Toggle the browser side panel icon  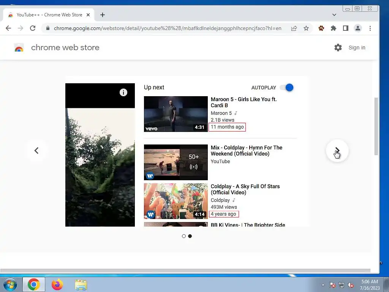tap(346, 28)
